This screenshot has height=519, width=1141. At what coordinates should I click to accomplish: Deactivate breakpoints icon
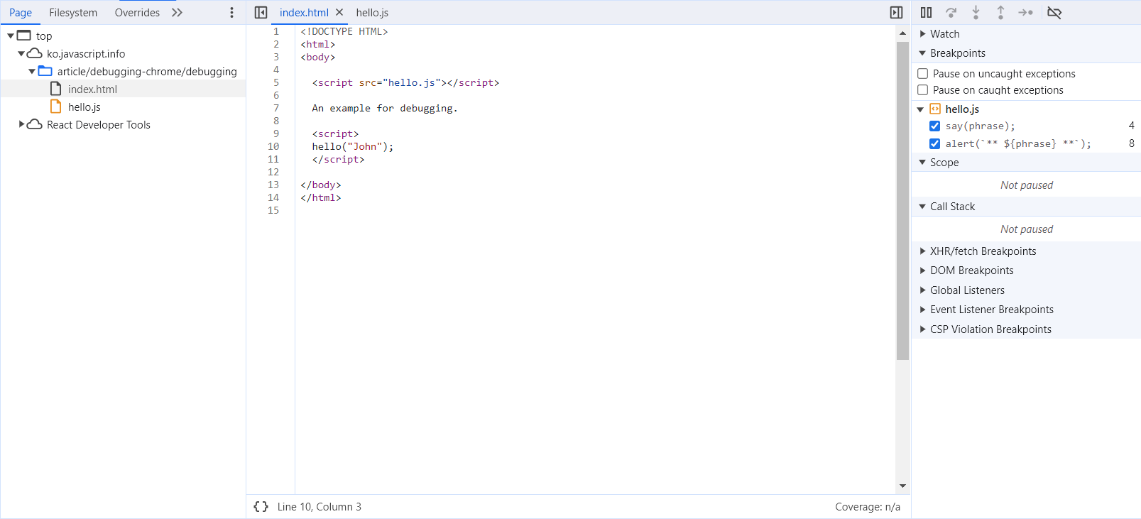click(x=1054, y=13)
